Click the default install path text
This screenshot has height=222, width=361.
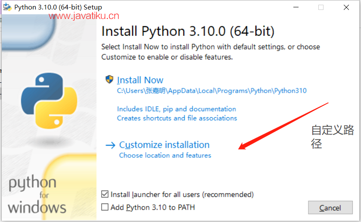tap(212, 91)
